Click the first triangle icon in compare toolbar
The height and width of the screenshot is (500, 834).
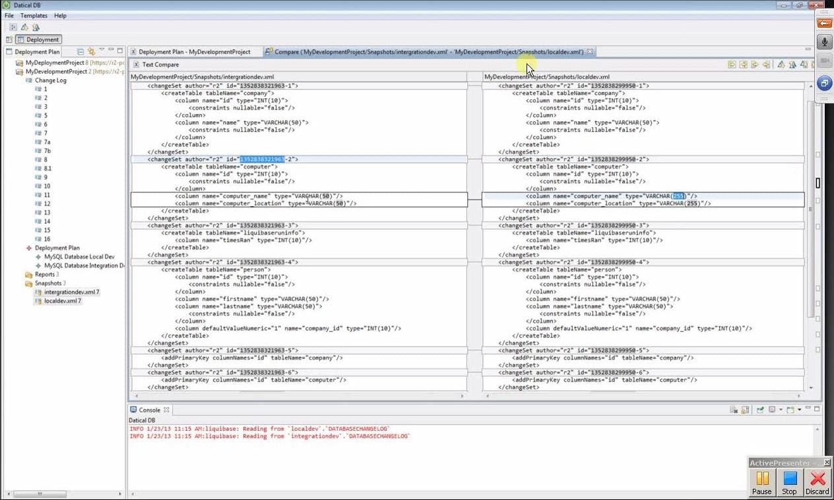[x=781, y=65]
